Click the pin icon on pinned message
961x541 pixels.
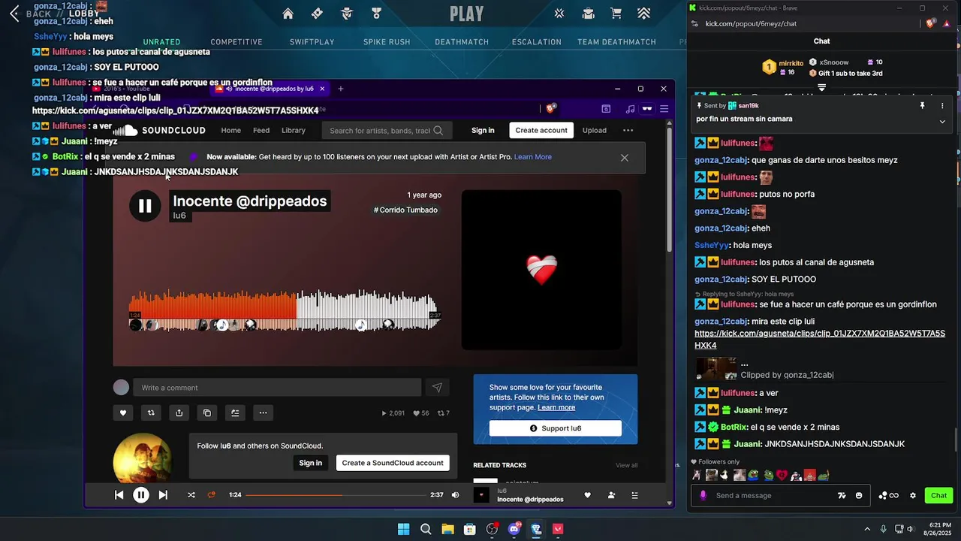pyautogui.click(x=922, y=106)
